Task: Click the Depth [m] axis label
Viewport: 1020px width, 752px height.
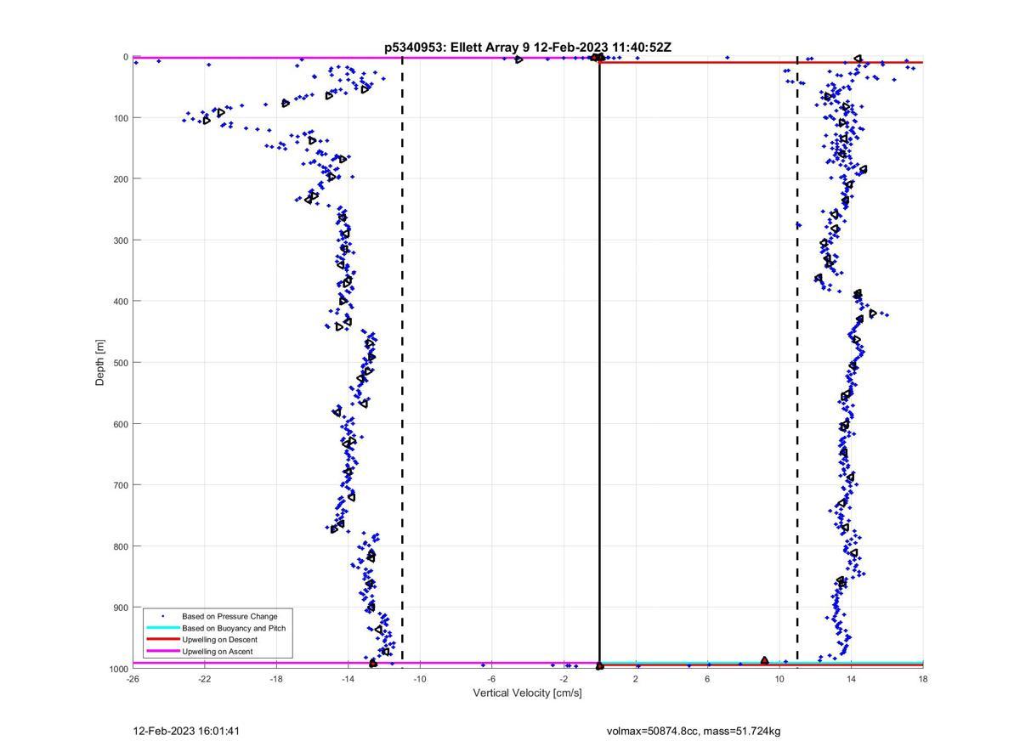Action: click(100, 363)
